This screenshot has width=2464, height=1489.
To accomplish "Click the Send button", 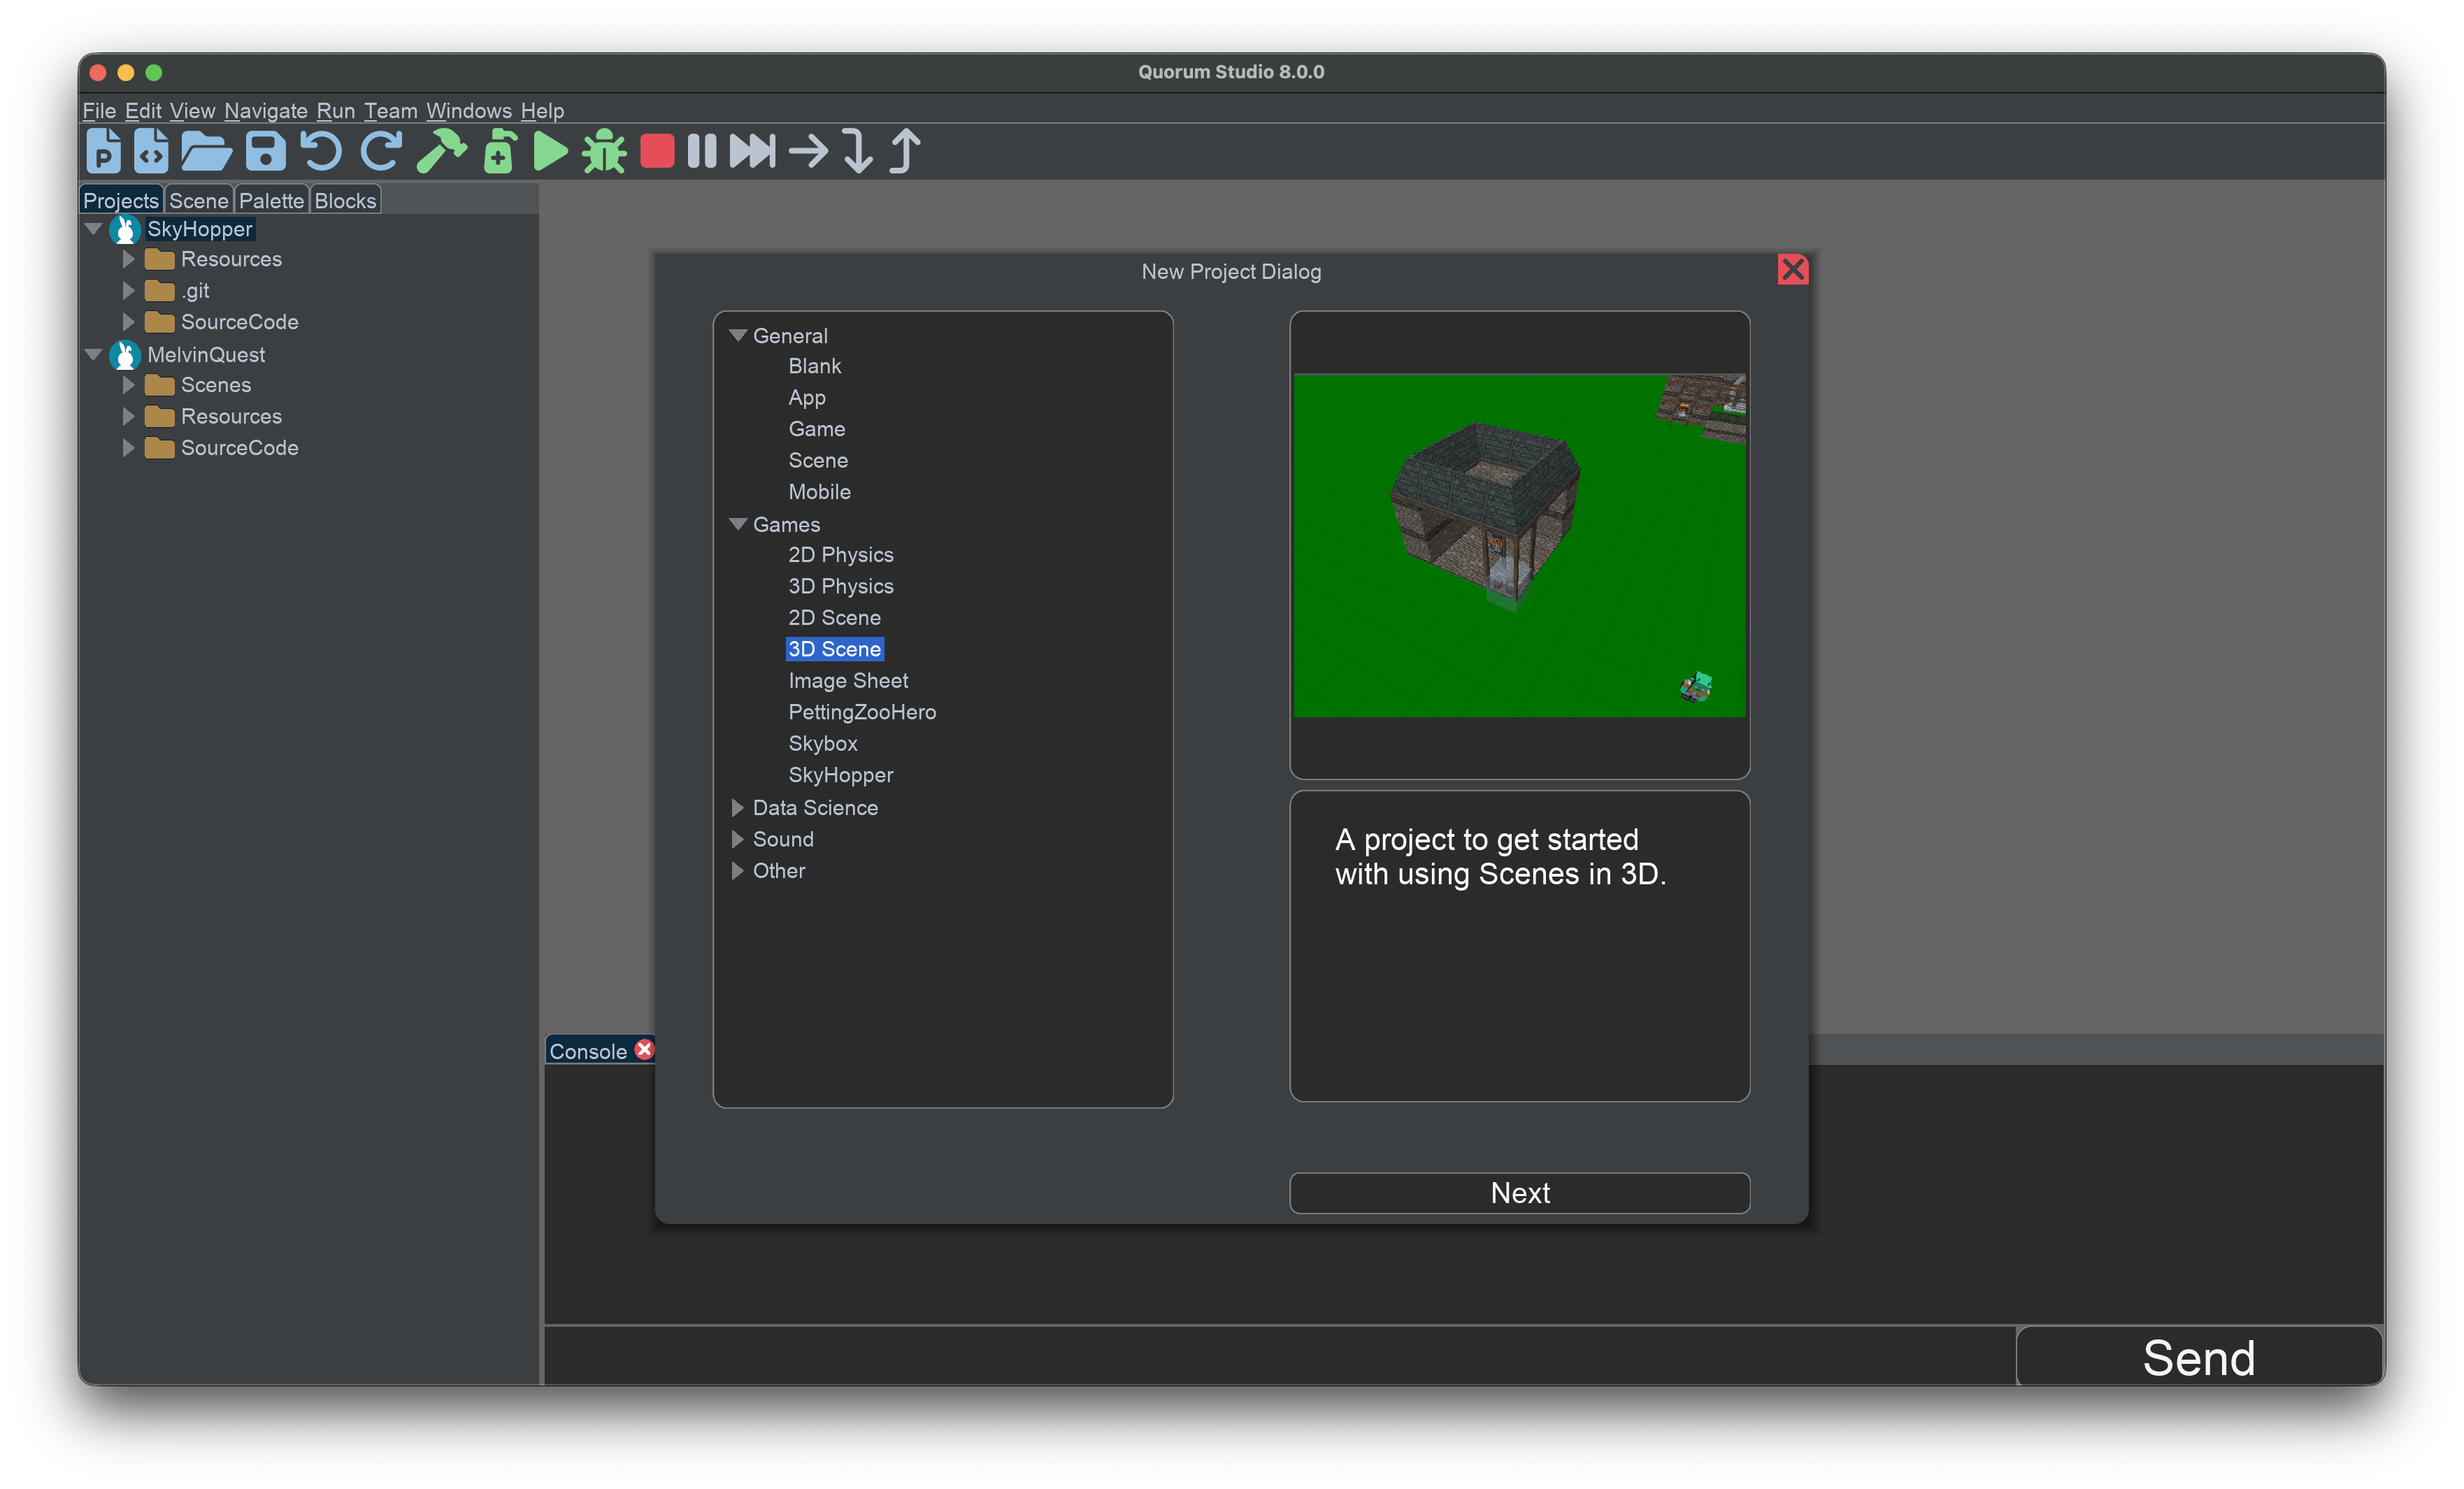I will tap(2198, 1357).
